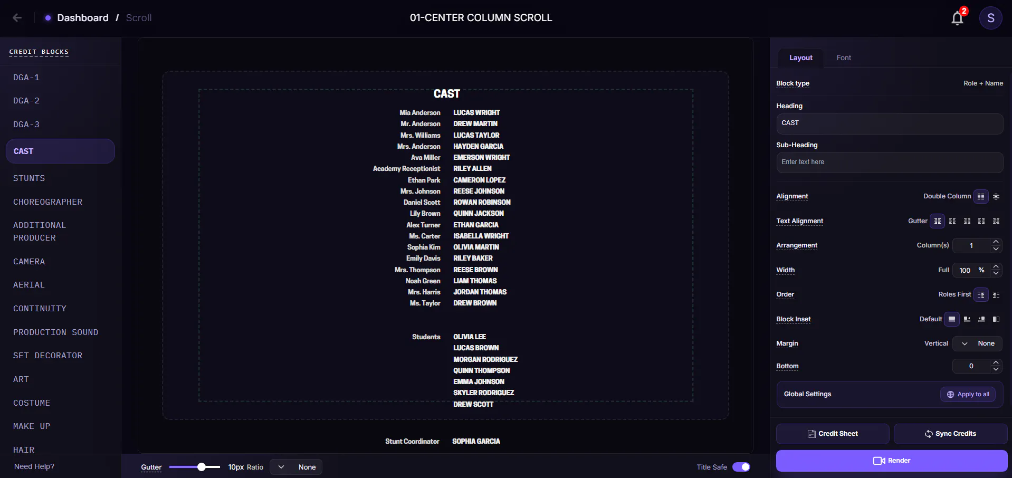1012x478 pixels.
Task: Select the Double Column alignment icon
Action: [x=981, y=196]
